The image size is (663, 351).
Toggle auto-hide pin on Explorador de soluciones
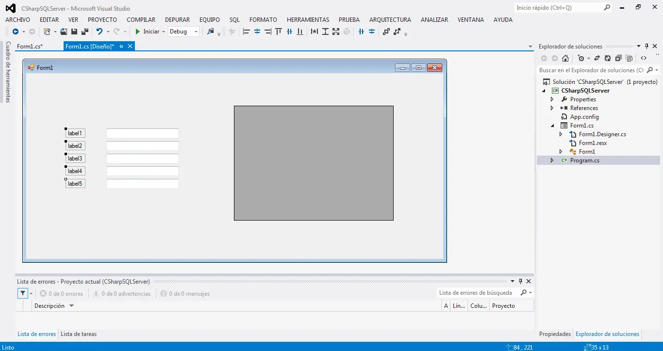coord(646,46)
